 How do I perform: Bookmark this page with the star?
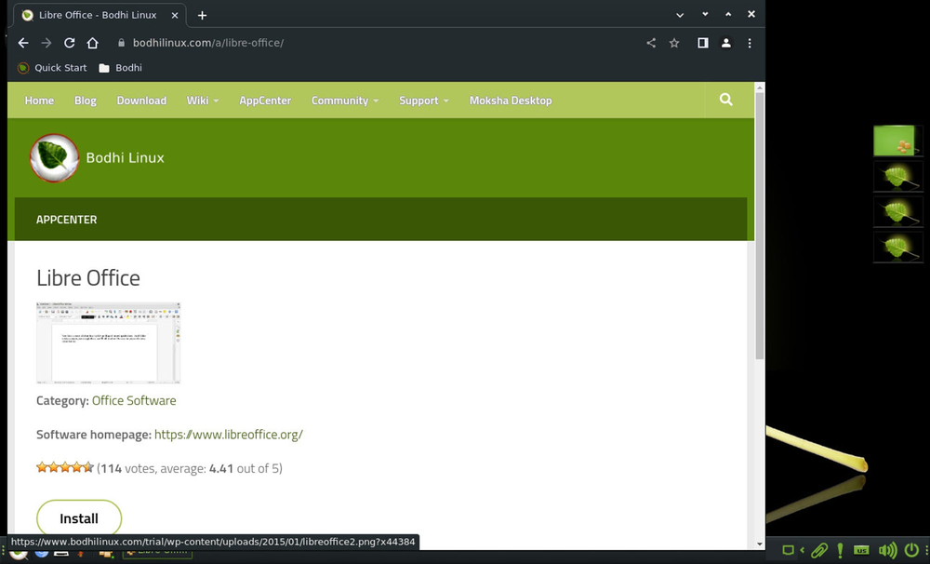click(x=674, y=43)
